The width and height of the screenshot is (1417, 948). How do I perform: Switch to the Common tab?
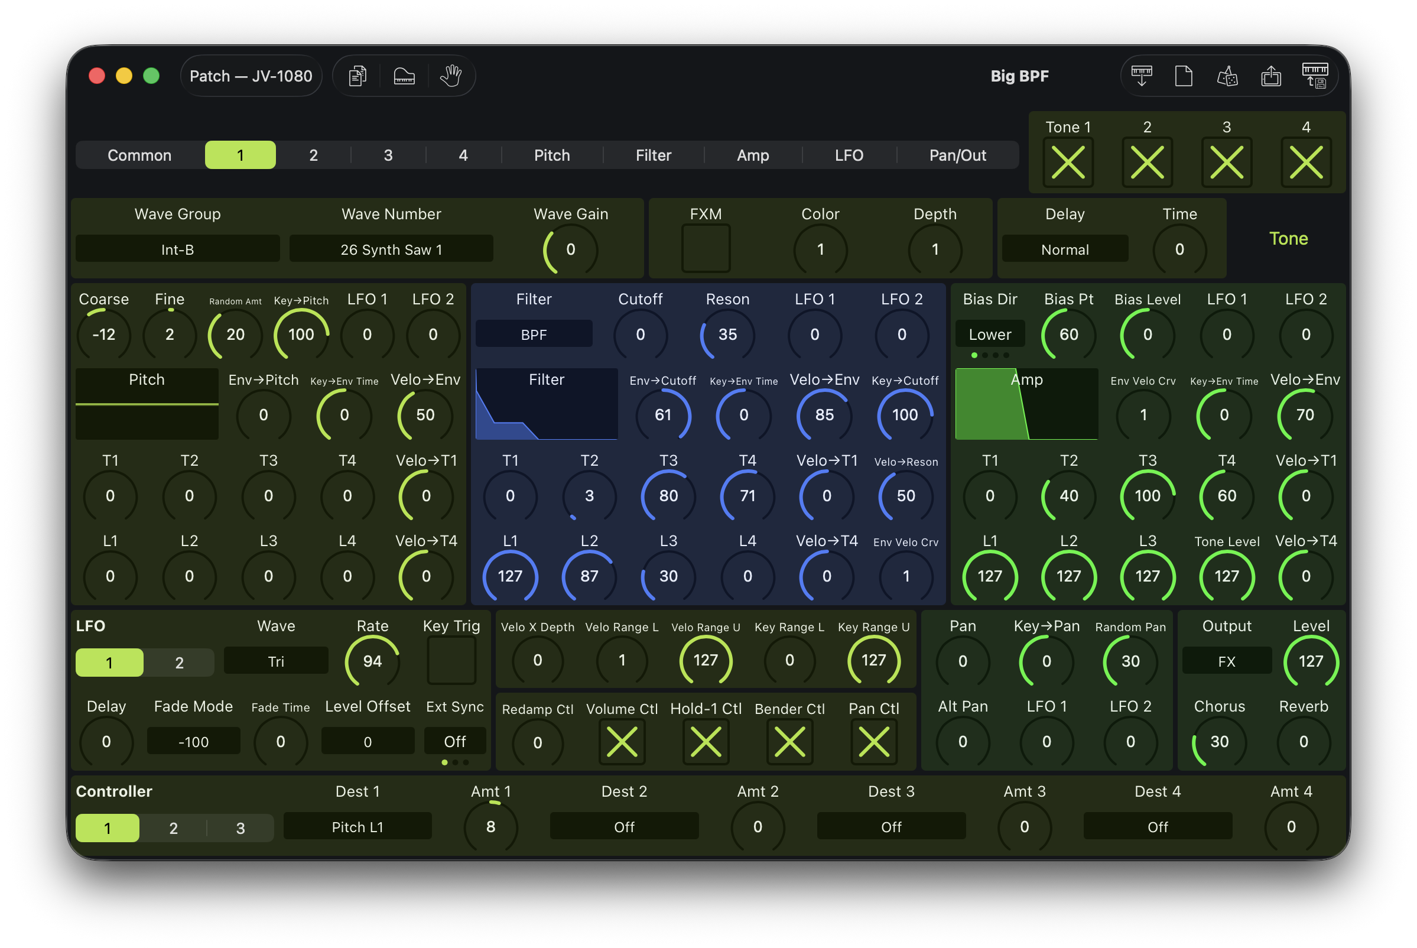point(139,155)
